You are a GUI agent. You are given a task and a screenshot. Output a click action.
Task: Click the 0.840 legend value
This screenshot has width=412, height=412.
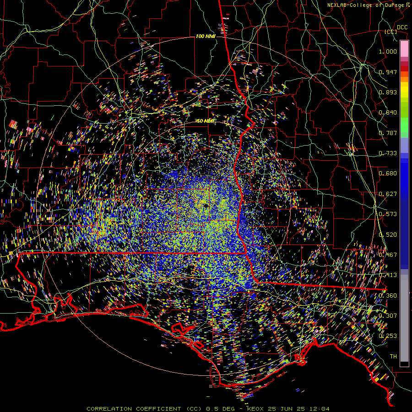coord(388,113)
